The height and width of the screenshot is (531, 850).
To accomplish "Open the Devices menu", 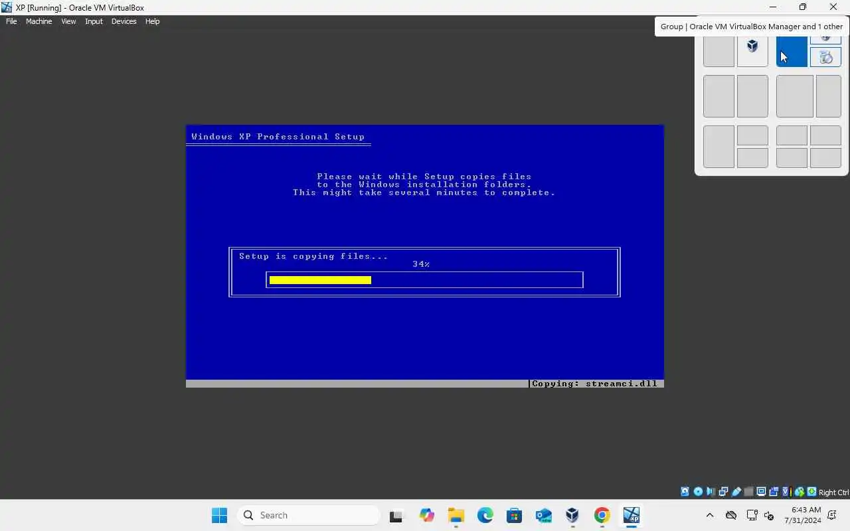I will coord(124,21).
